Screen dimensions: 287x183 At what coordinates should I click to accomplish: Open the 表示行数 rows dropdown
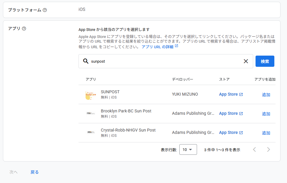click(188, 149)
